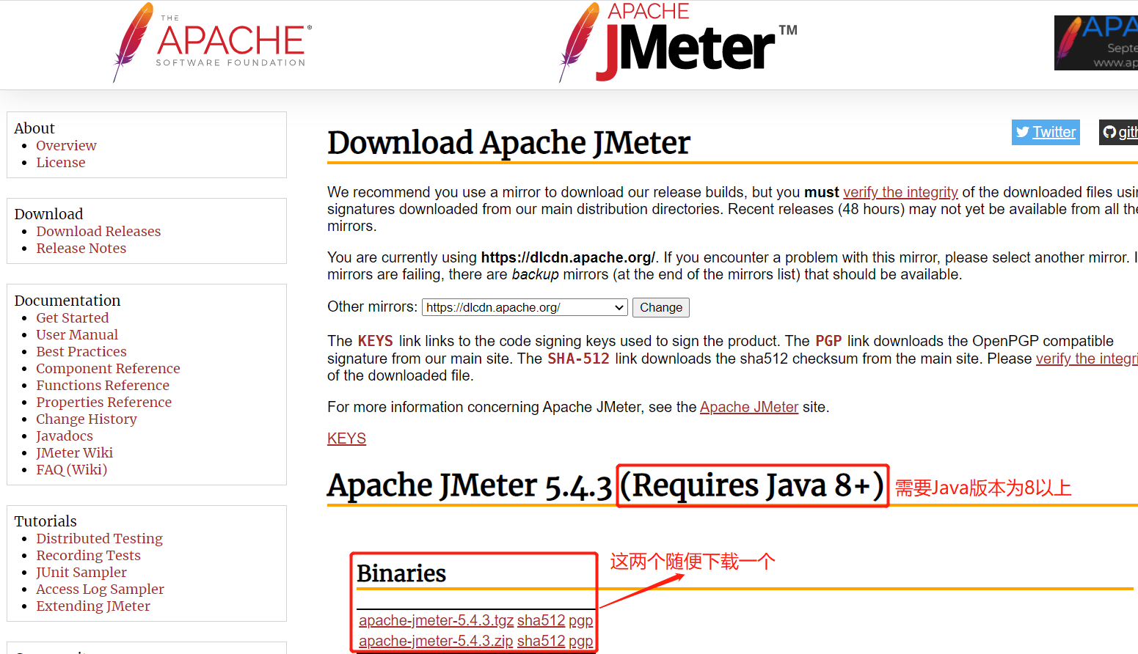1138x654 pixels.
Task: Click the 'Binaries' heading
Action: point(401,573)
